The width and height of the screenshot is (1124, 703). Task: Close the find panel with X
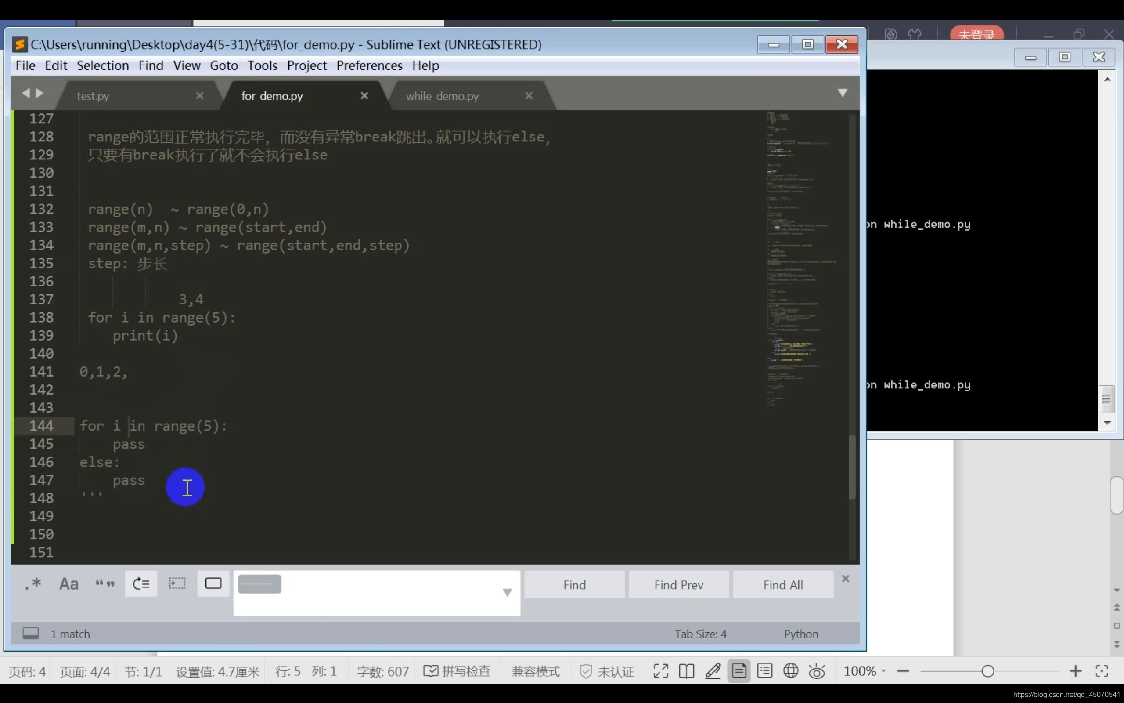[x=845, y=578]
